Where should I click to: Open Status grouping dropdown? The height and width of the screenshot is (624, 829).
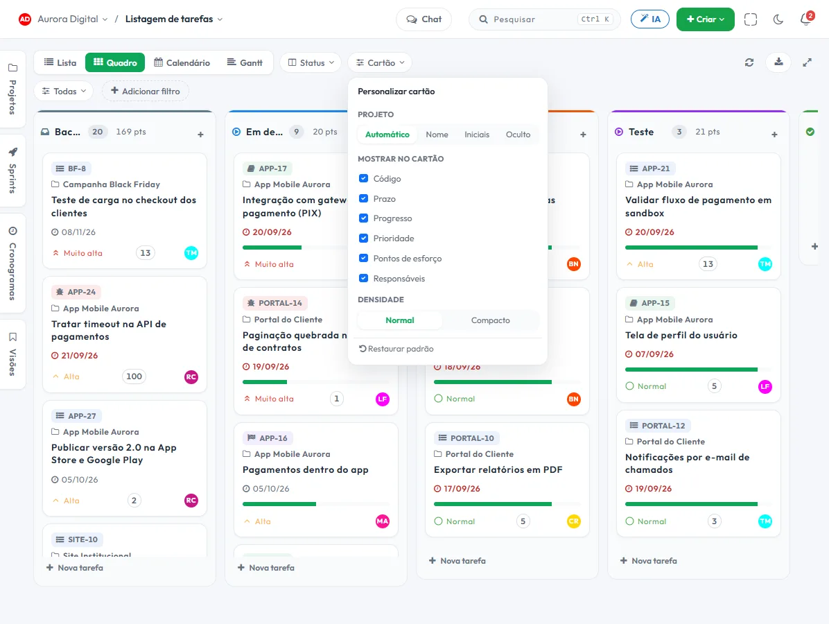[311, 62]
